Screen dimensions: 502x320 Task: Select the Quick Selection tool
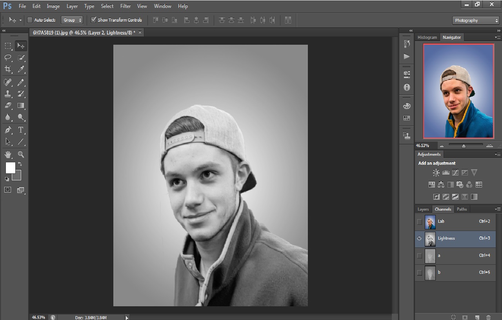point(21,58)
